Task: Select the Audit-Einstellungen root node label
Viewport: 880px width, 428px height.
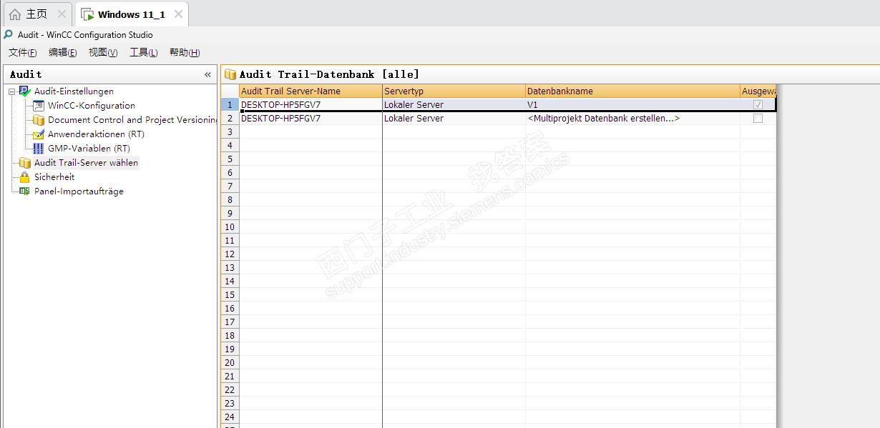Action: pos(74,91)
